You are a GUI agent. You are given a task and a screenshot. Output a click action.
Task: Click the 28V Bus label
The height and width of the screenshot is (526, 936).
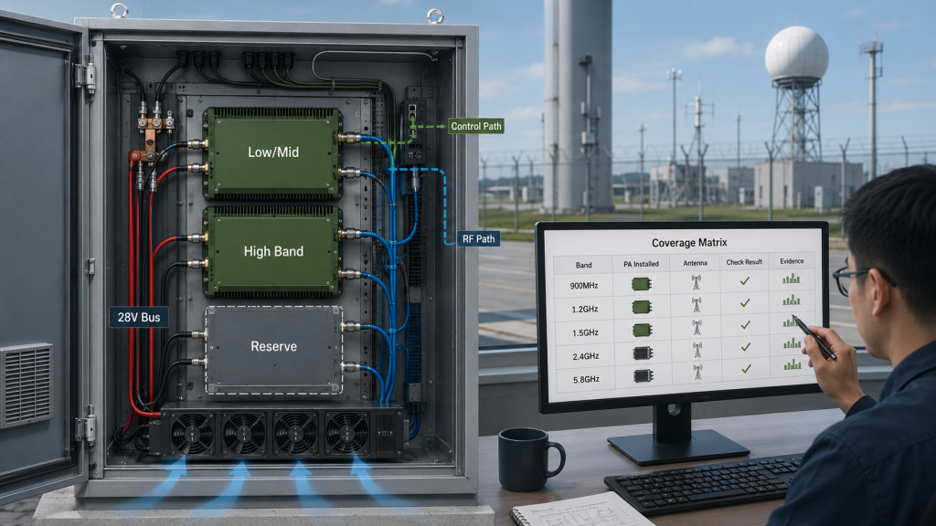[x=139, y=317]
